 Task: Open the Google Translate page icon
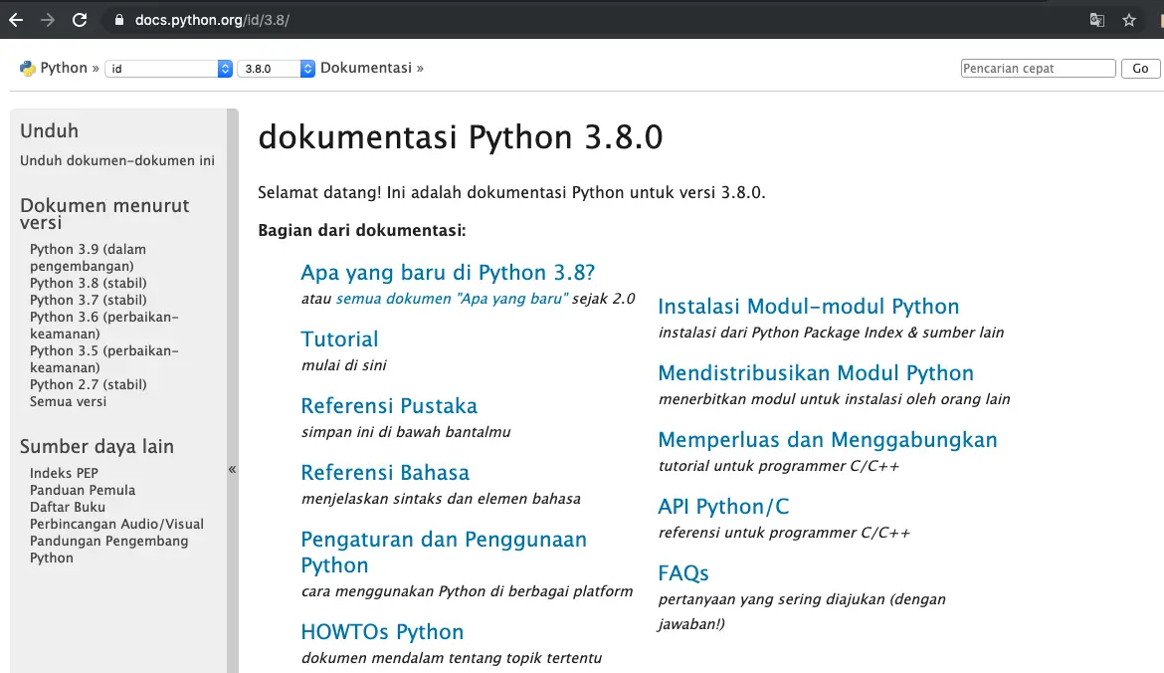[x=1096, y=20]
